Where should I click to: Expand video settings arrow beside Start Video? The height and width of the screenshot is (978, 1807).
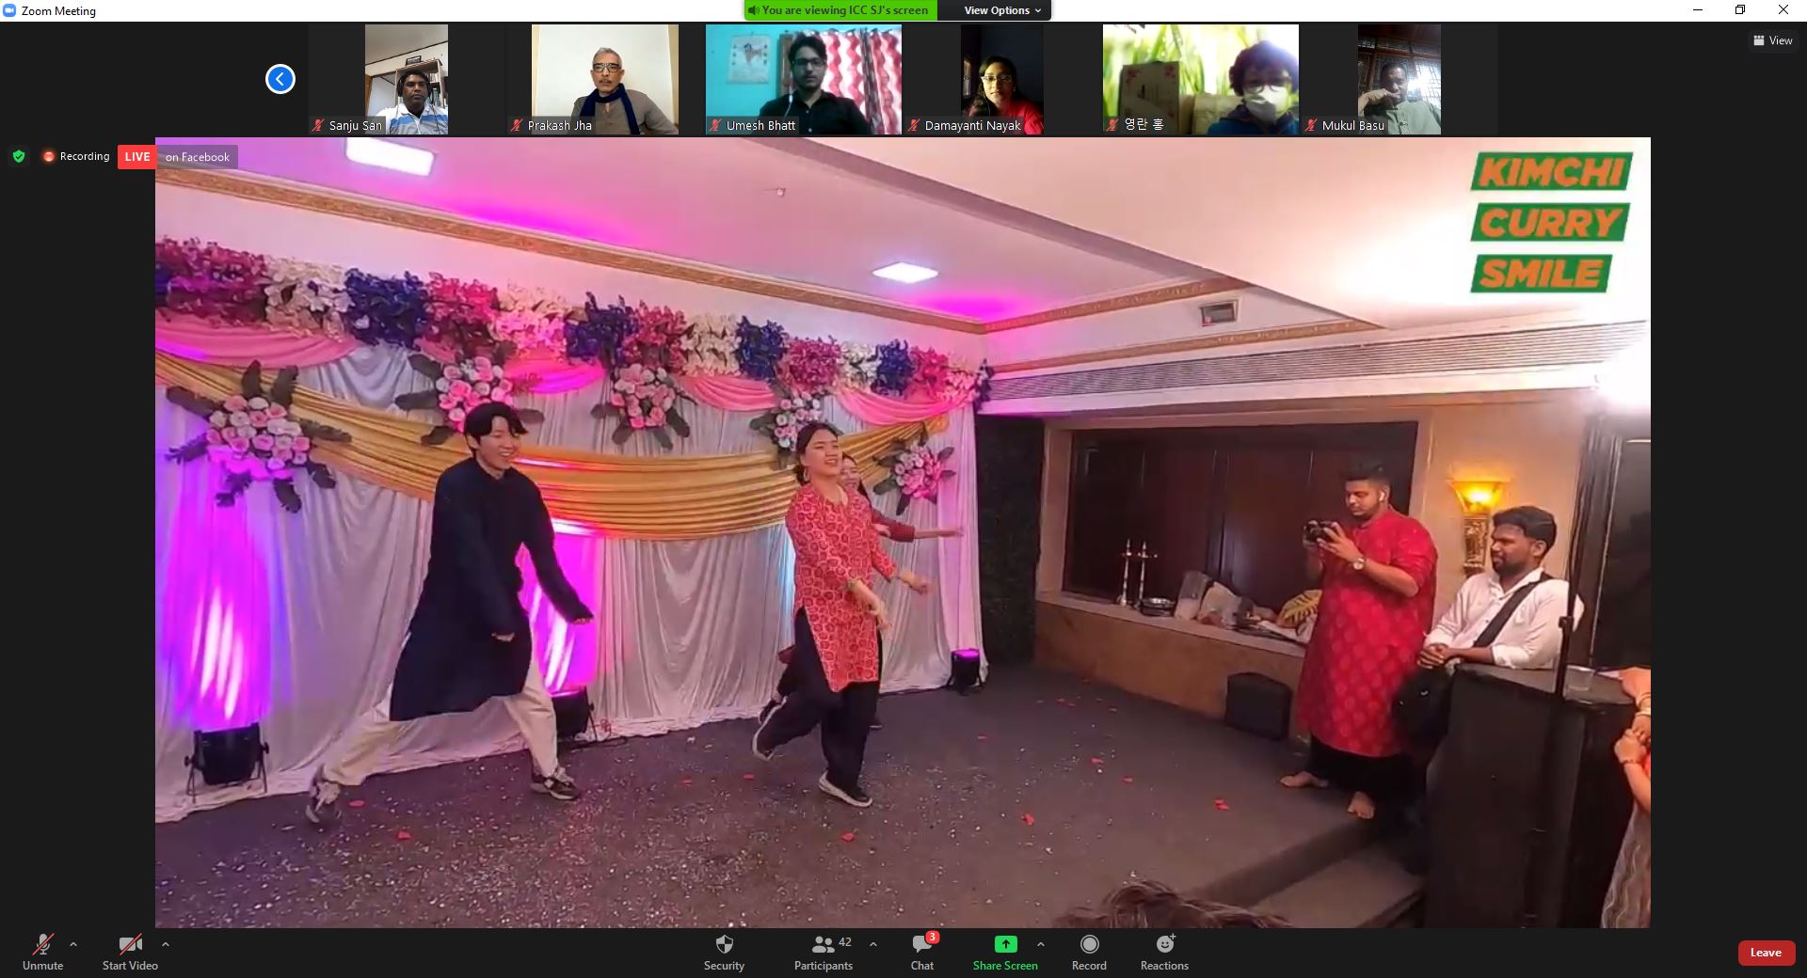(166, 944)
